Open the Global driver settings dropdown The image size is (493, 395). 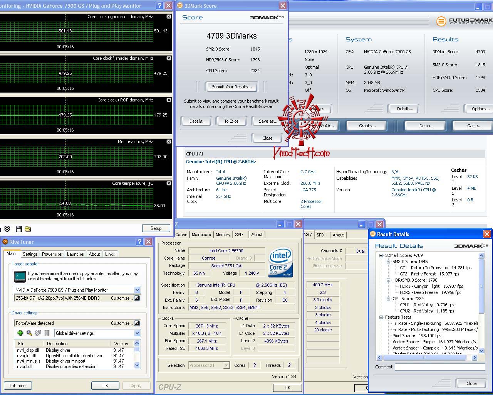(137, 333)
